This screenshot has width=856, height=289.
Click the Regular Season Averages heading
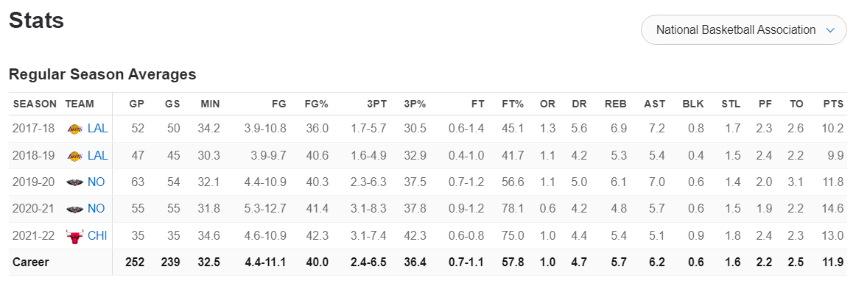click(102, 74)
